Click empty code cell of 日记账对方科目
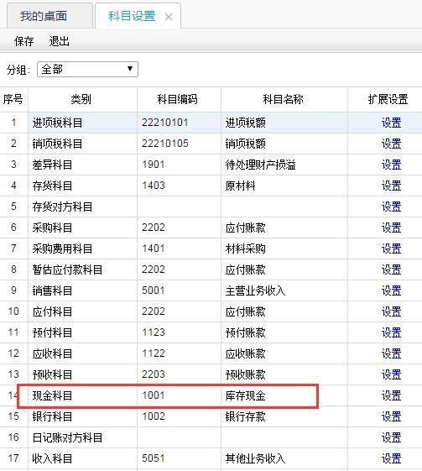Image resolution: width=422 pixels, height=471 pixels. tap(179, 437)
